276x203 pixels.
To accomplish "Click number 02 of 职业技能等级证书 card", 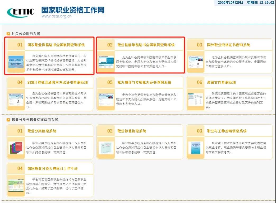I will tap(110, 45).
